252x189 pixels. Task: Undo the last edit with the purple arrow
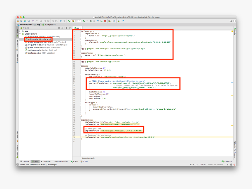click(33, 21)
